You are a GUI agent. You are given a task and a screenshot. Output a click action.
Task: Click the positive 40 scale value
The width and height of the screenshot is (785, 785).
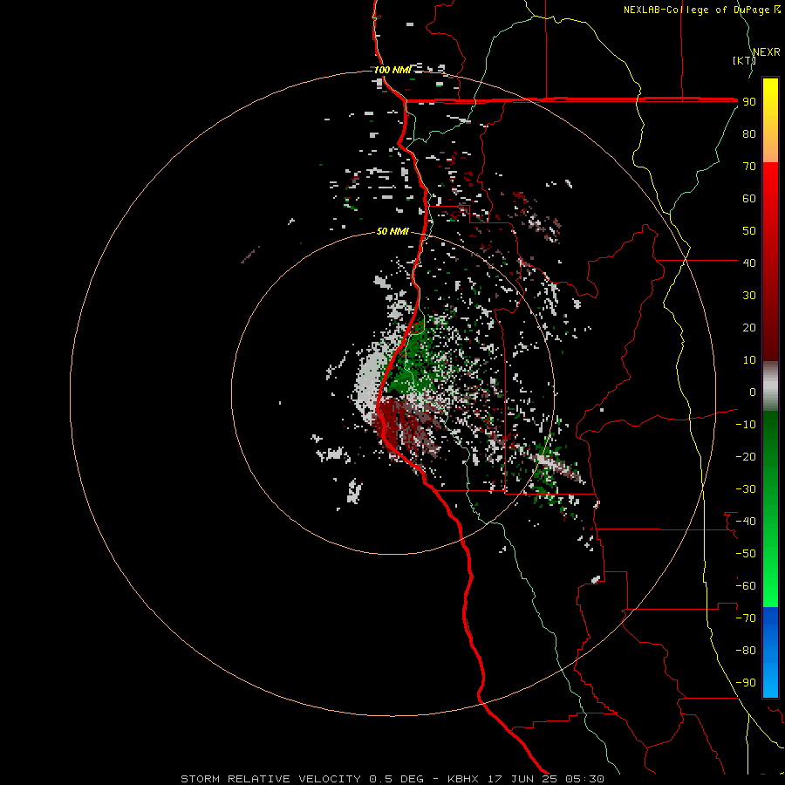tap(749, 263)
